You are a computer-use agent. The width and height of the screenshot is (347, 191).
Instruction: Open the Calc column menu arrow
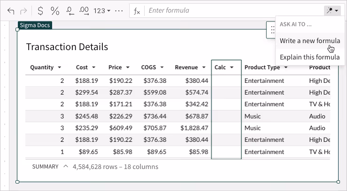pyautogui.click(x=231, y=67)
